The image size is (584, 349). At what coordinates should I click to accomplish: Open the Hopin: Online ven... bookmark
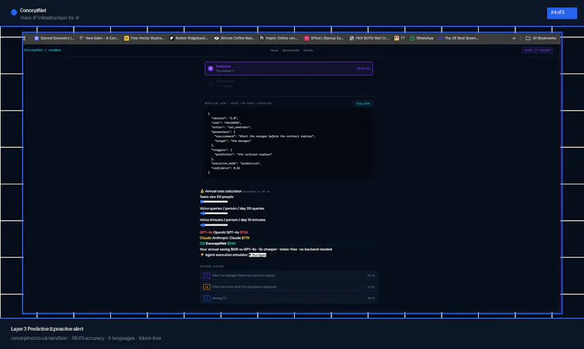click(x=279, y=38)
